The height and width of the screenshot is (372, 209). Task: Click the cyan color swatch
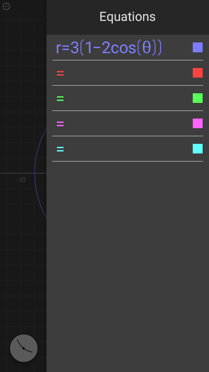click(198, 149)
